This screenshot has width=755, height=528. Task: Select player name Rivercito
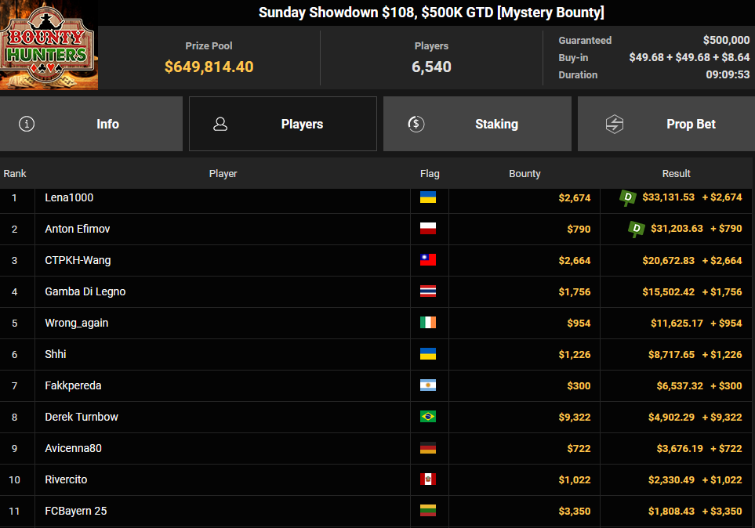(x=66, y=479)
